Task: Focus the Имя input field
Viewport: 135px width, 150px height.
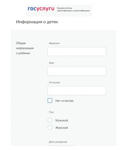Action: click(x=77, y=71)
